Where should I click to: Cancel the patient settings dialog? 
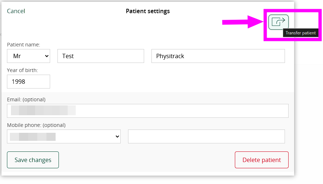pos(16,11)
